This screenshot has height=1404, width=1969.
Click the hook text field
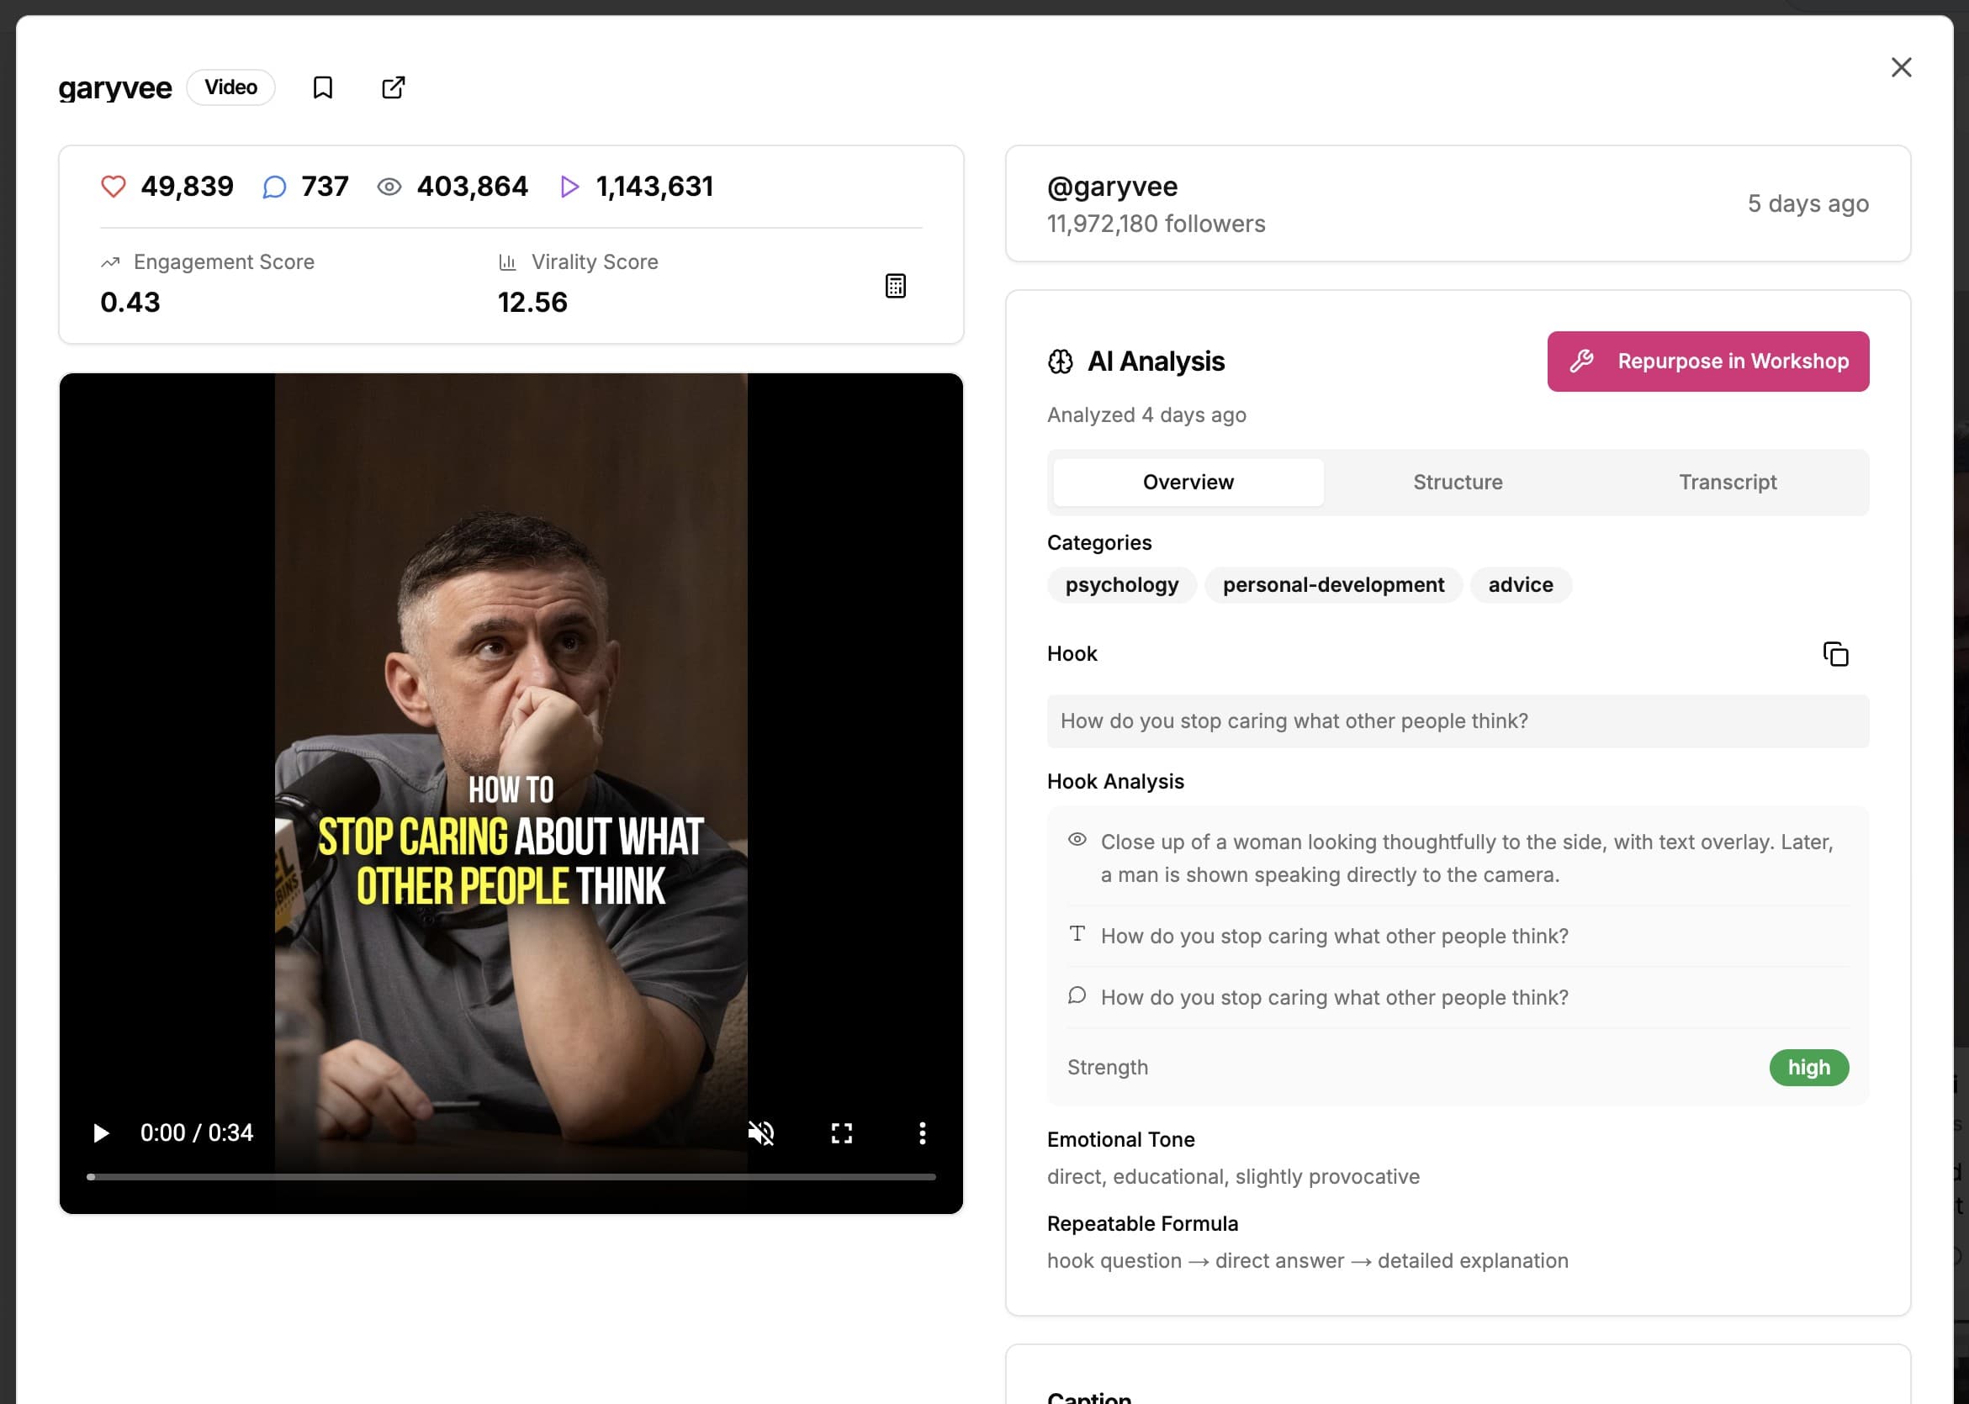point(1458,721)
